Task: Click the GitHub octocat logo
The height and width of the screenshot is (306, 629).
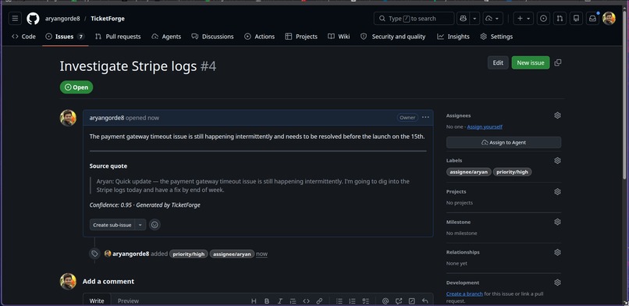Action: [x=33, y=19]
